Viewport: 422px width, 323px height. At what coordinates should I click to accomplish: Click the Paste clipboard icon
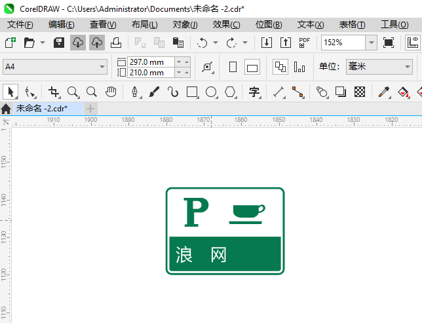[178, 43]
